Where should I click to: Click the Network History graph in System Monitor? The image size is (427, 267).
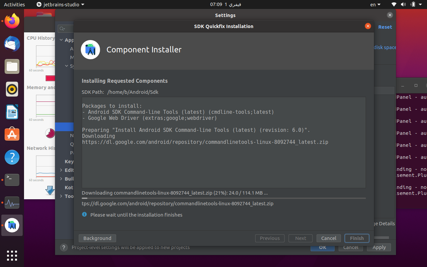pos(45,167)
